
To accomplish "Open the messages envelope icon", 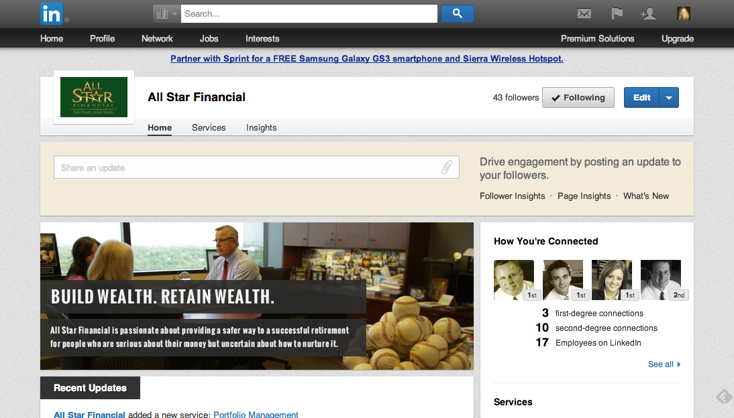I will (x=584, y=13).
